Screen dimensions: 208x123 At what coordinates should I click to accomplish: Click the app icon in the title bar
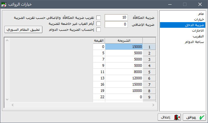4,4
